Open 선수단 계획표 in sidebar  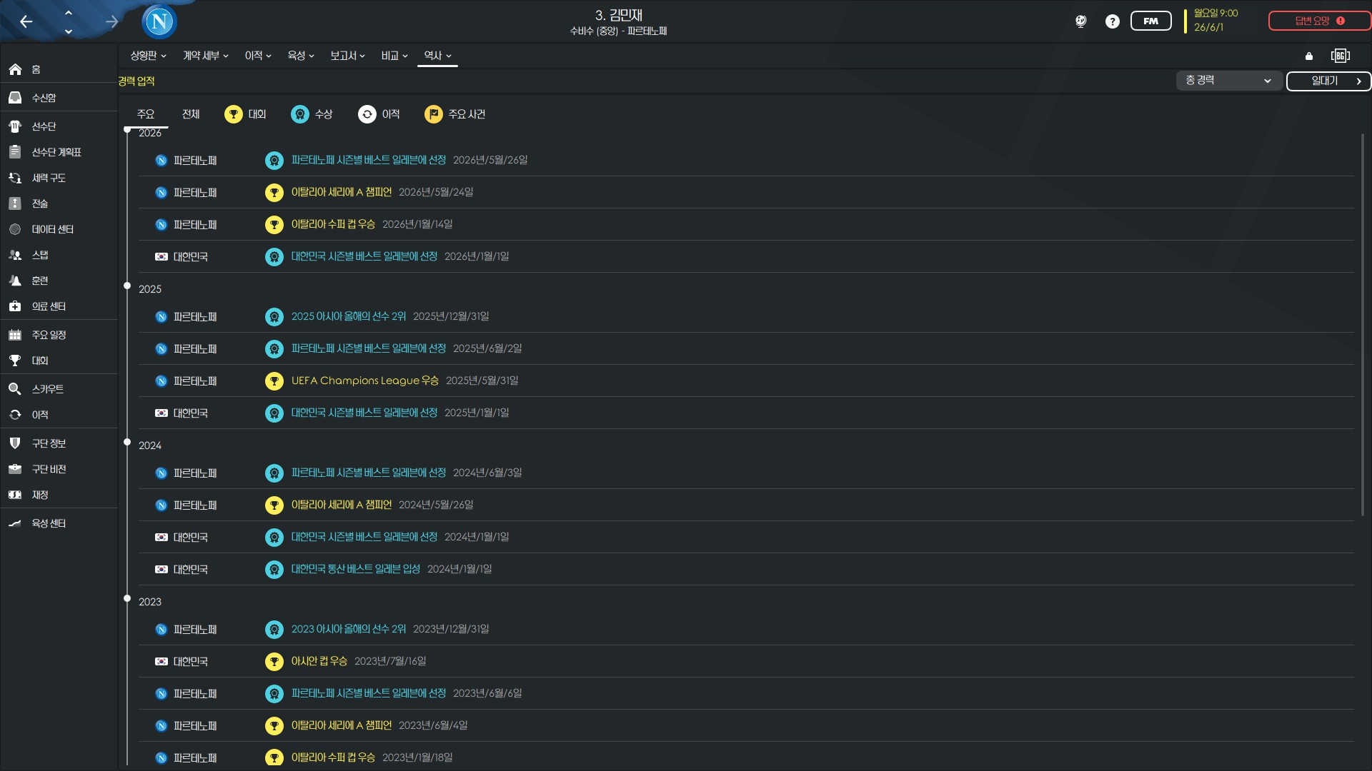(59, 152)
